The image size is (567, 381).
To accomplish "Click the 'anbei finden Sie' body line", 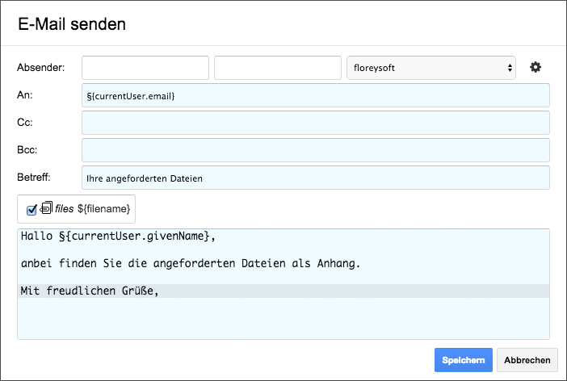I will click(x=191, y=263).
